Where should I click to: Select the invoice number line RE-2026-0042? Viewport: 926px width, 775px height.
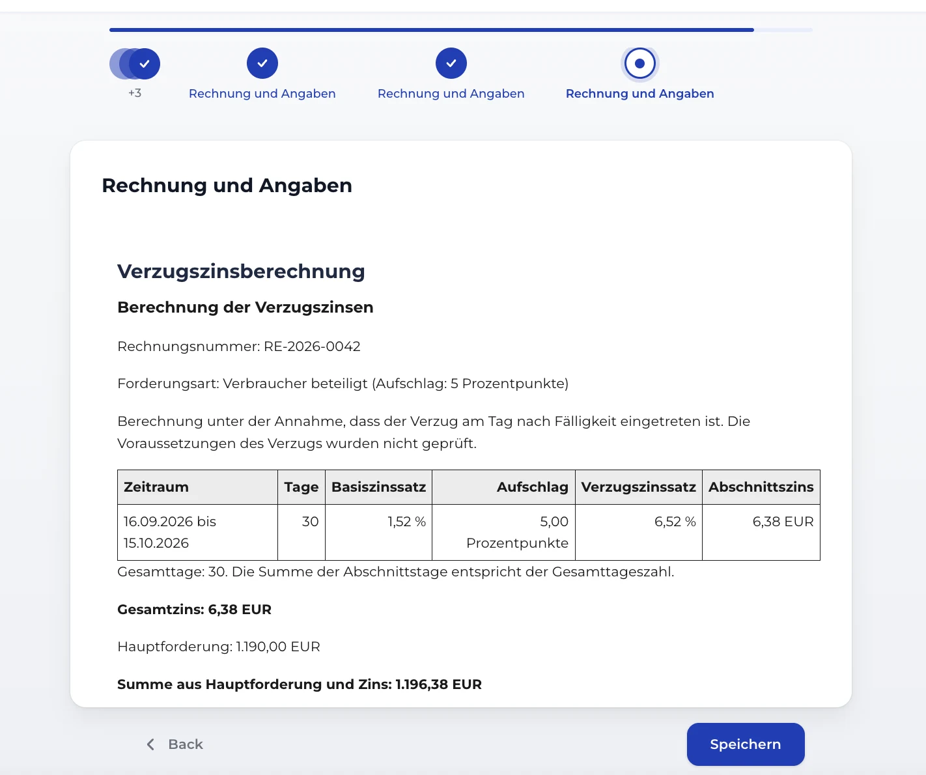pos(239,346)
